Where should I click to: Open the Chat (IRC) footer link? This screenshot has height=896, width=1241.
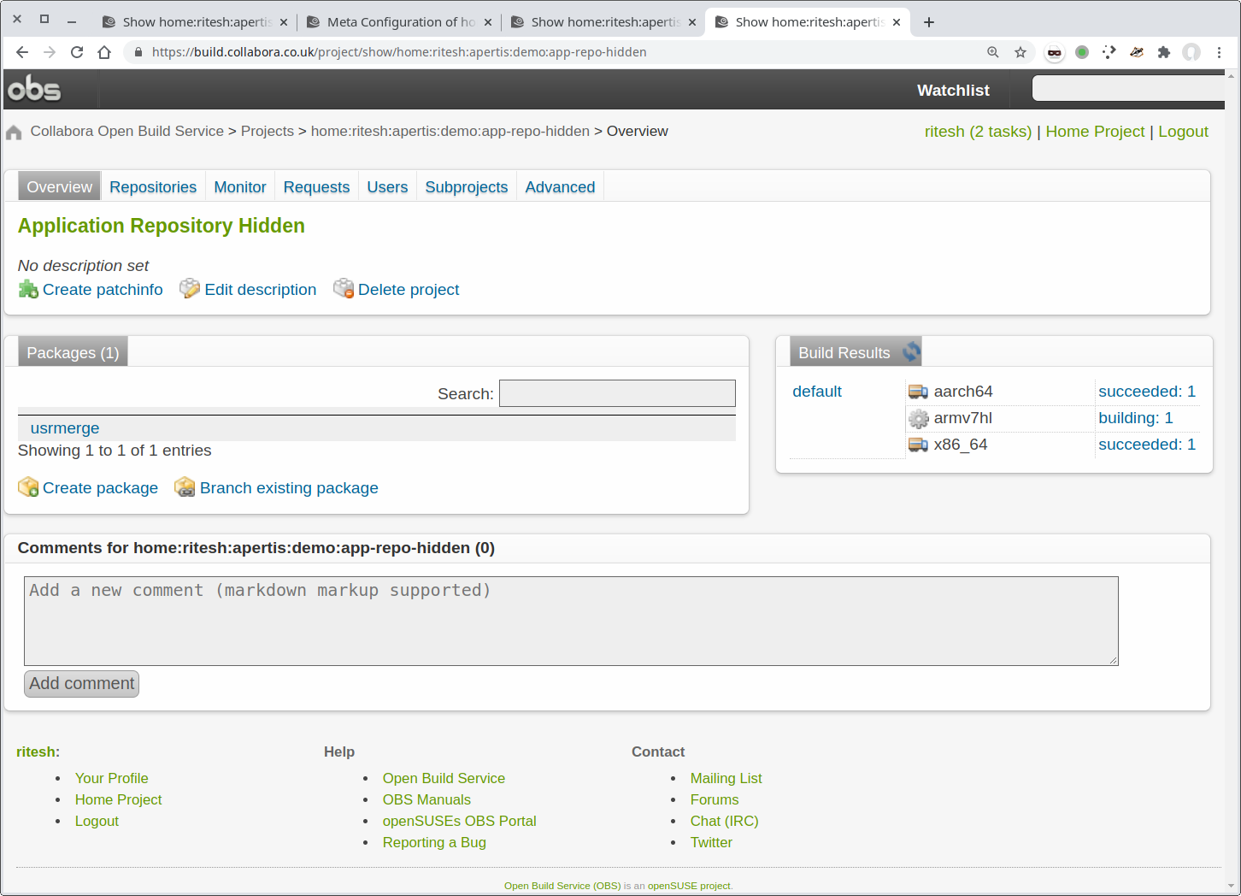click(724, 821)
